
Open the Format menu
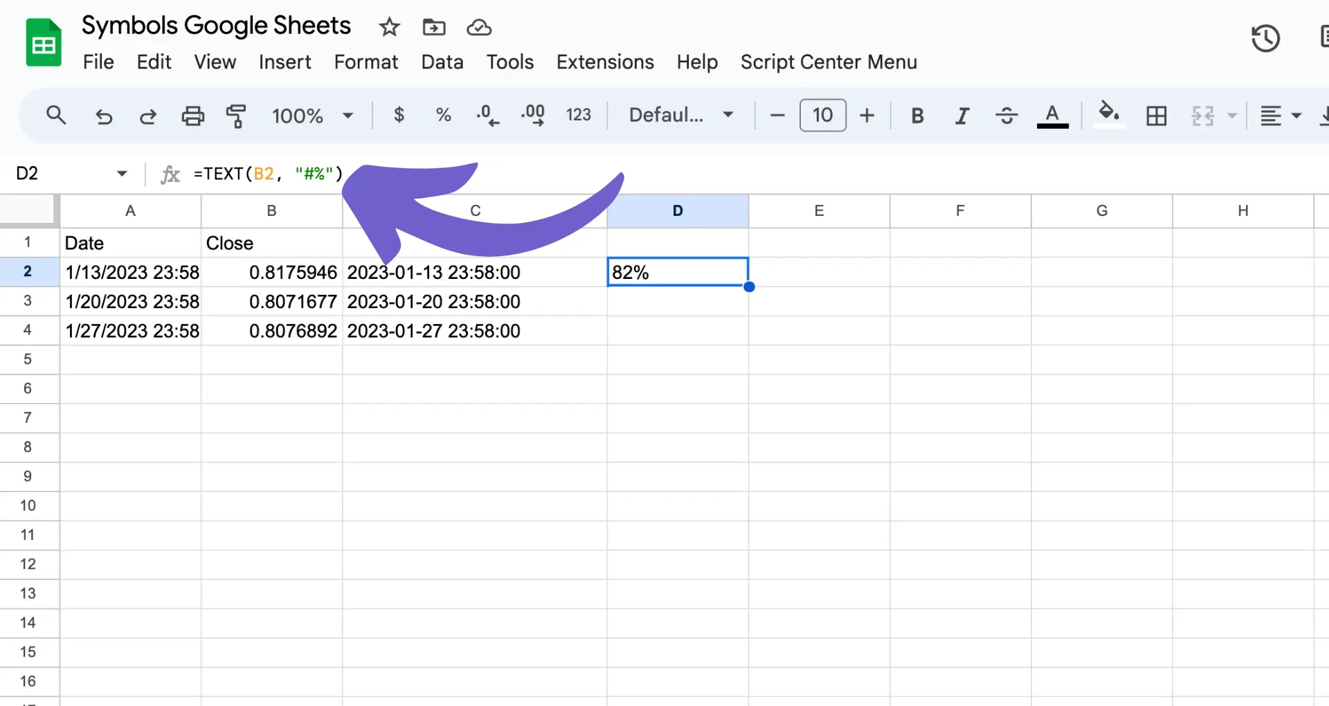365,62
